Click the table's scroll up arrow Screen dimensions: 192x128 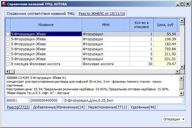point(182,20)
